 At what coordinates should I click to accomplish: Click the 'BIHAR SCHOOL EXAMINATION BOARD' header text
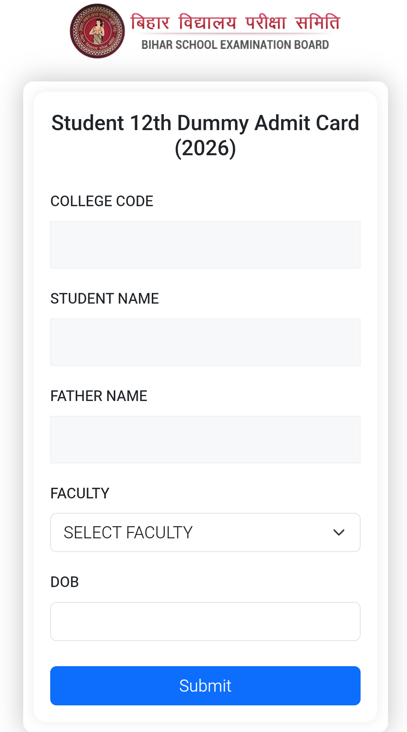(x=235, y=45)
